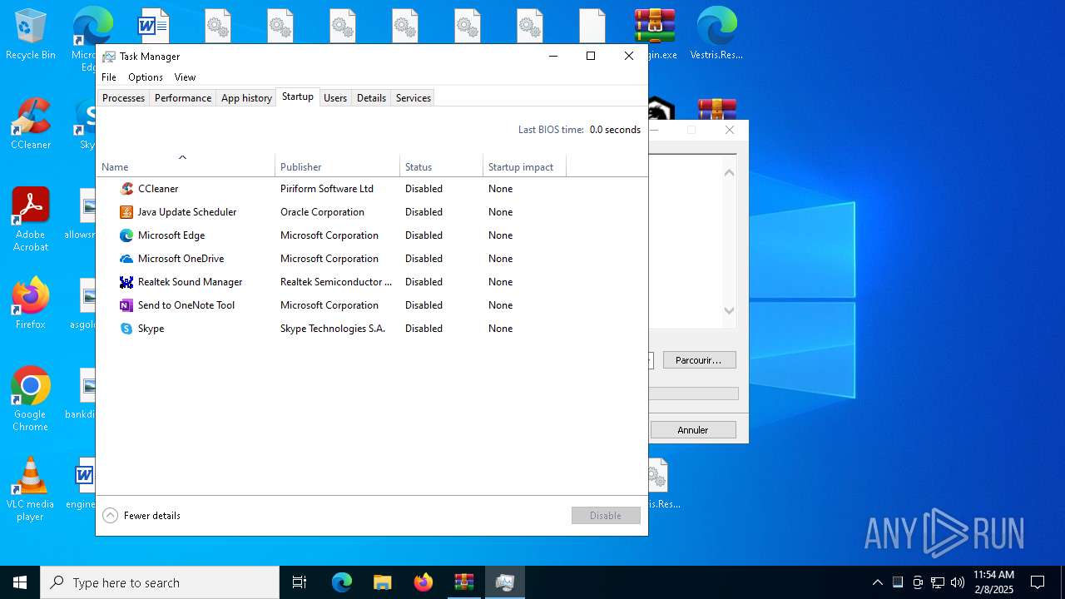Click Parcourir... in the background dialog
This screenshot has width=1065, height=599.
[x=699, y=360]
